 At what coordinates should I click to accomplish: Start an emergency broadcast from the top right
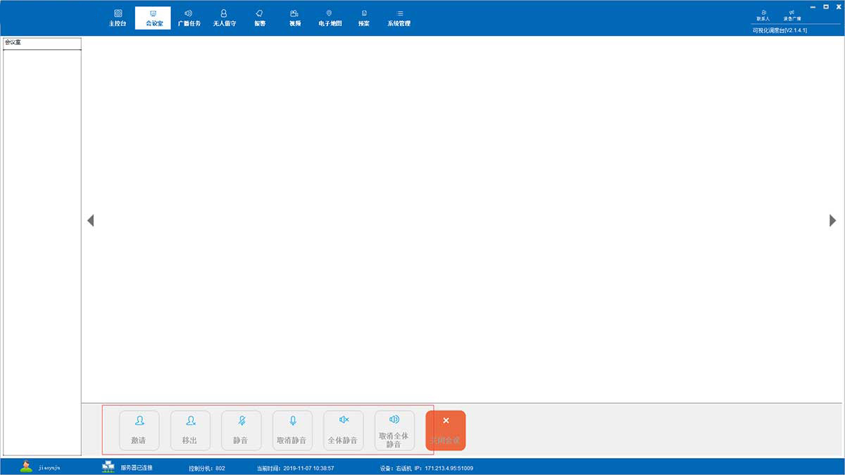coord(791,15)
